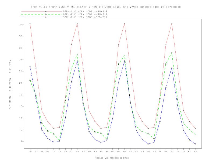Click y-axis tick label 9
The width and height of the screenshot is (213, 165).
(x=21, y=130)
